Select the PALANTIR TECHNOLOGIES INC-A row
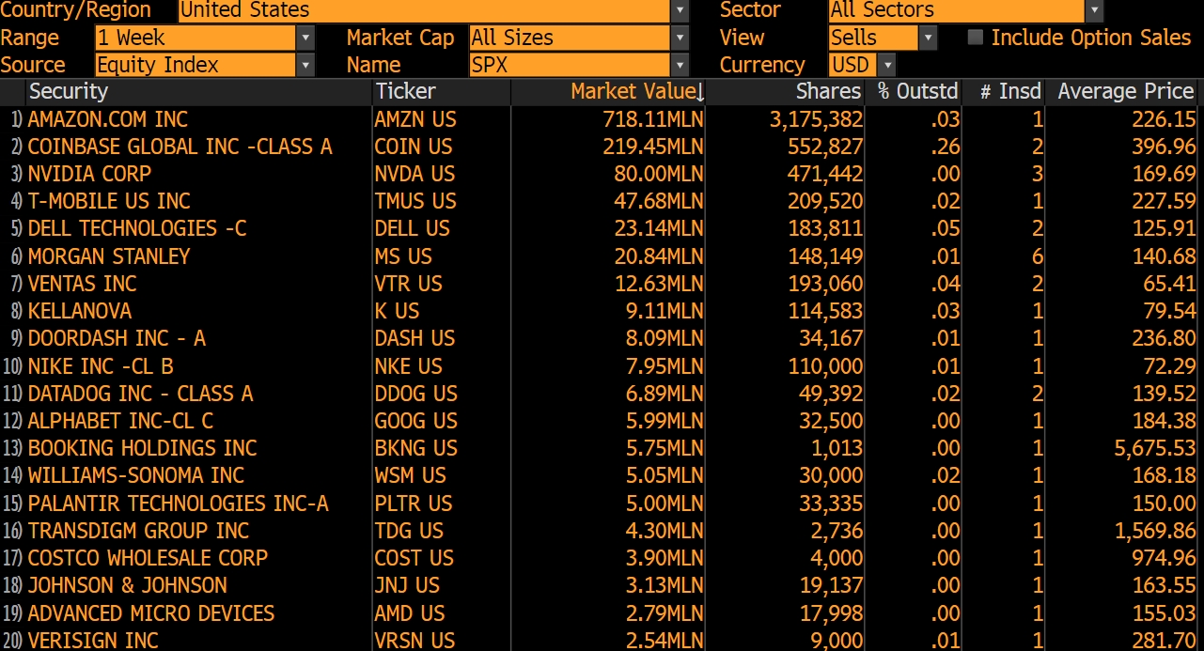Screen dimensions: 1204x651 (602, 504)
